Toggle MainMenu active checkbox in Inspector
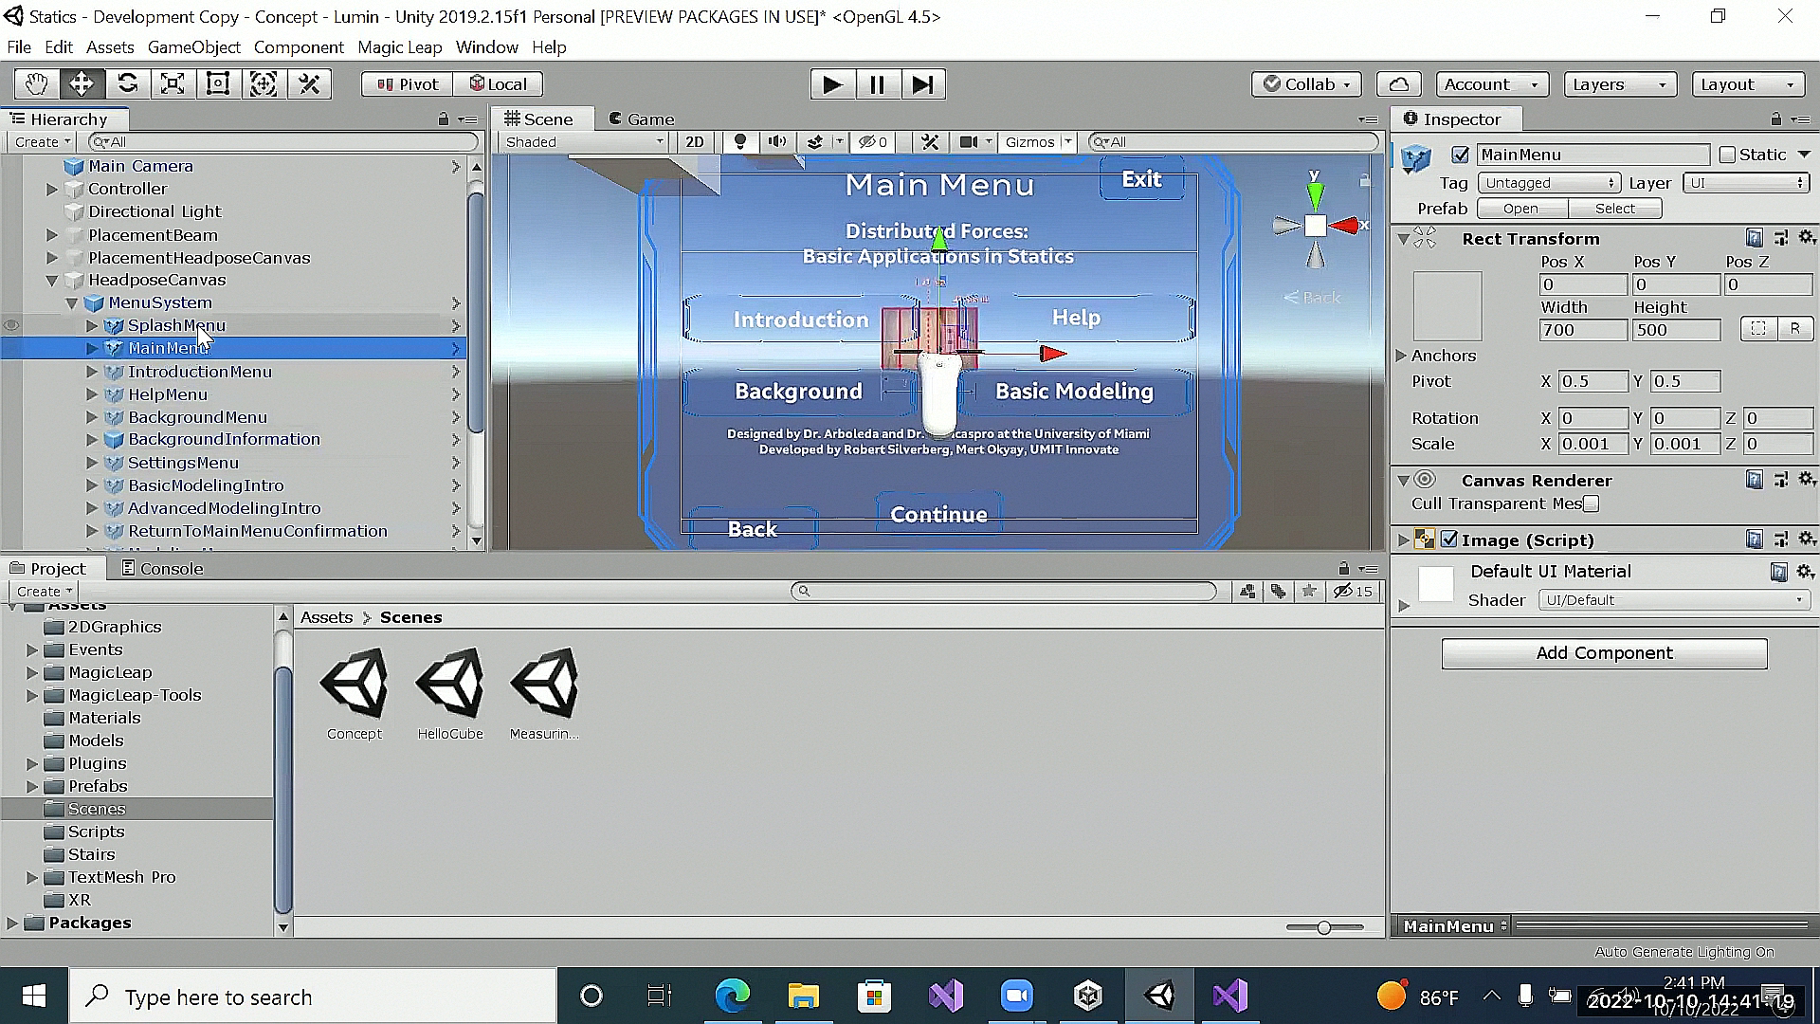1820x1024 pixels. pos(1461,155)
